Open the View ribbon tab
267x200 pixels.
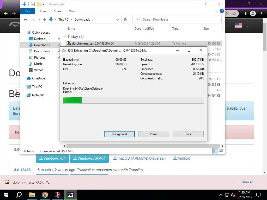pos(72,11)
